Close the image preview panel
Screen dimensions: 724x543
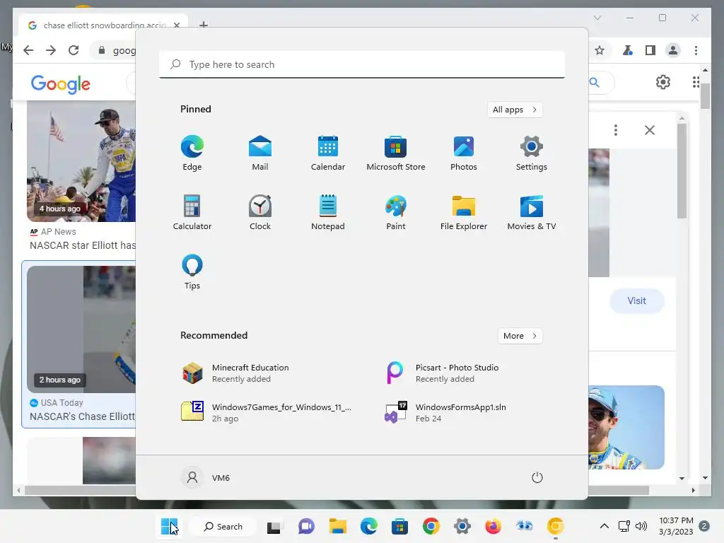click(x=650, y=130)
